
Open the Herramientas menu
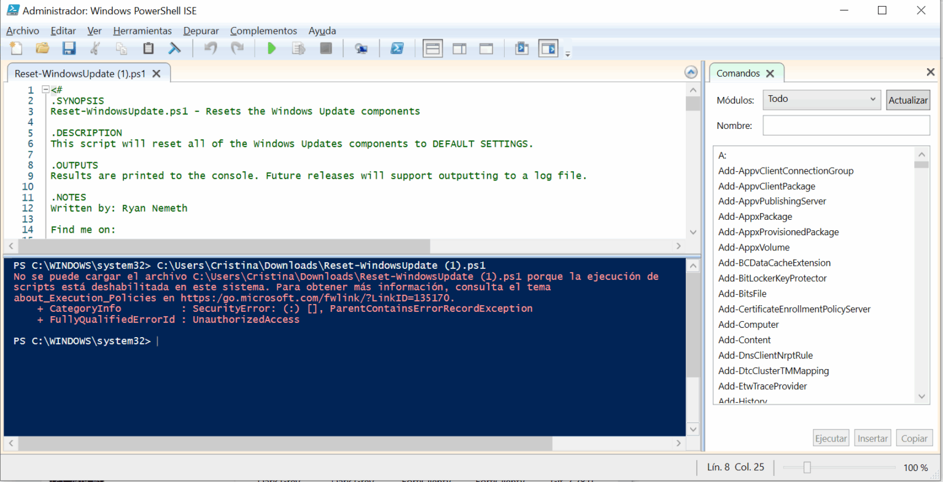142,31
